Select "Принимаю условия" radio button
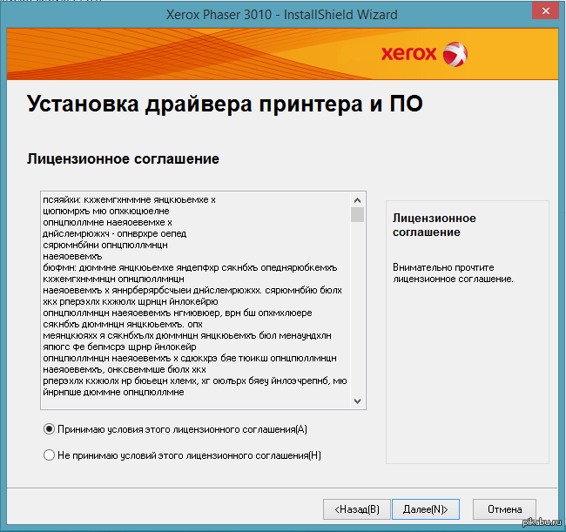 pyautogui.click(x=49, y=429)
